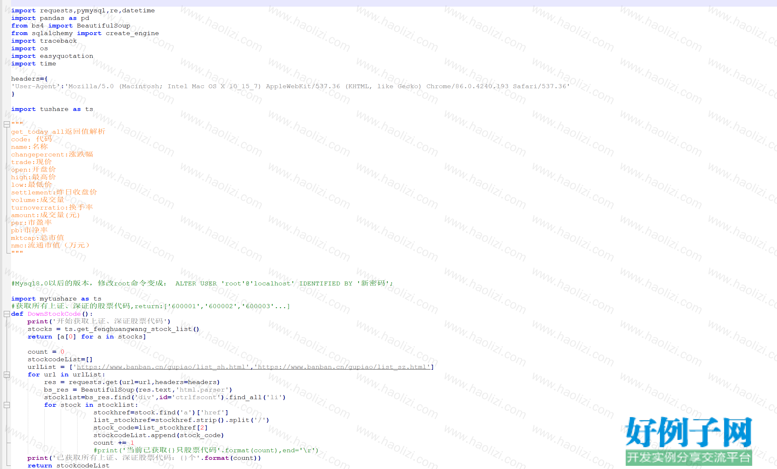Image resolution: width=777 pixels, height=469 pixels.
Task: Collapse the 'for url in urlList' loop fold
Action: (7, 375)
